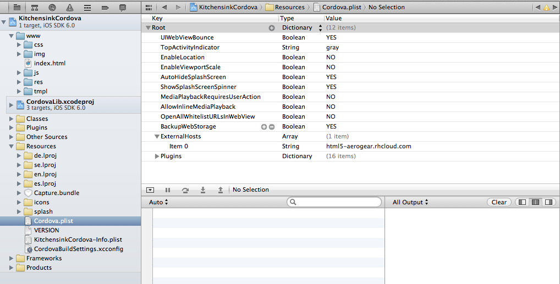Show both variables and console panes
This screenshot has height=284, width=560.
(536, 202)
